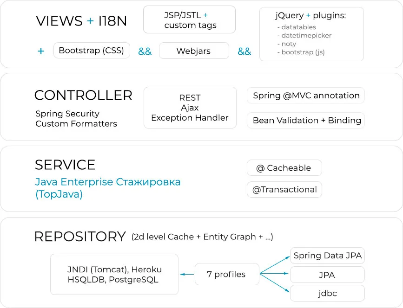Select the Spring Data JPA box
This screenshot has width=403, height=308.
pos(327,256)
